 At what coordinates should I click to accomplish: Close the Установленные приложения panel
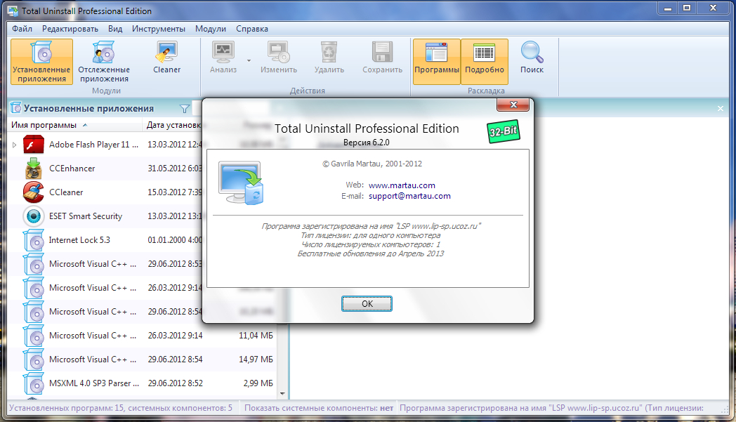(x=721, y=108)
